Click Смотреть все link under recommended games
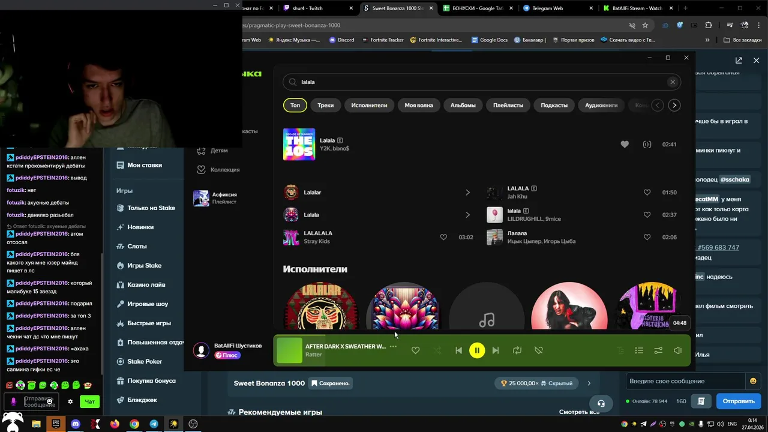The width and height of the screenshot is (768, 432). [579, 412]
